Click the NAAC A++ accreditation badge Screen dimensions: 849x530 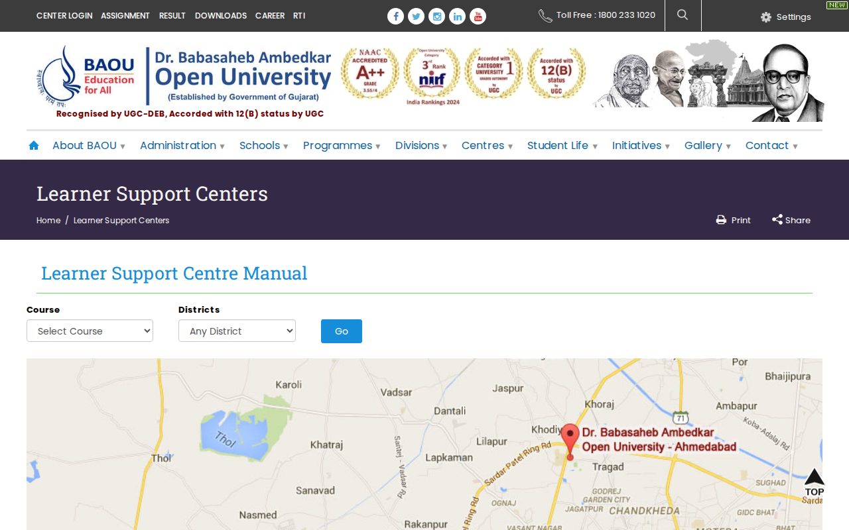pyautogui.click(x=370, y=74)
